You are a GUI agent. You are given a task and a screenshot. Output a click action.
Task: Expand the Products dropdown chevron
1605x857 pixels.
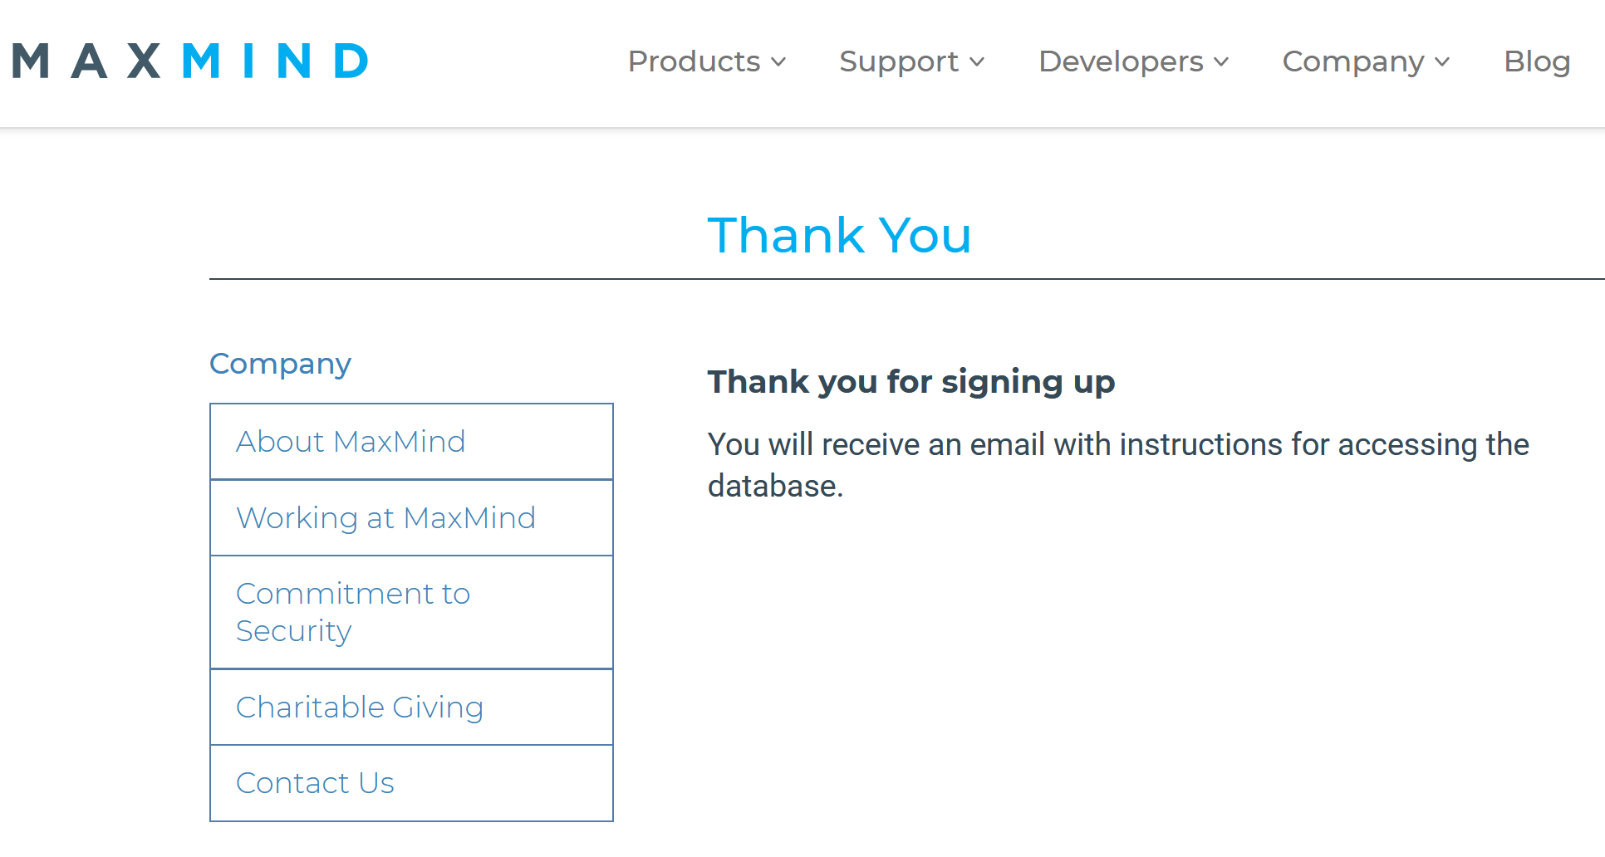pos(778,62)
